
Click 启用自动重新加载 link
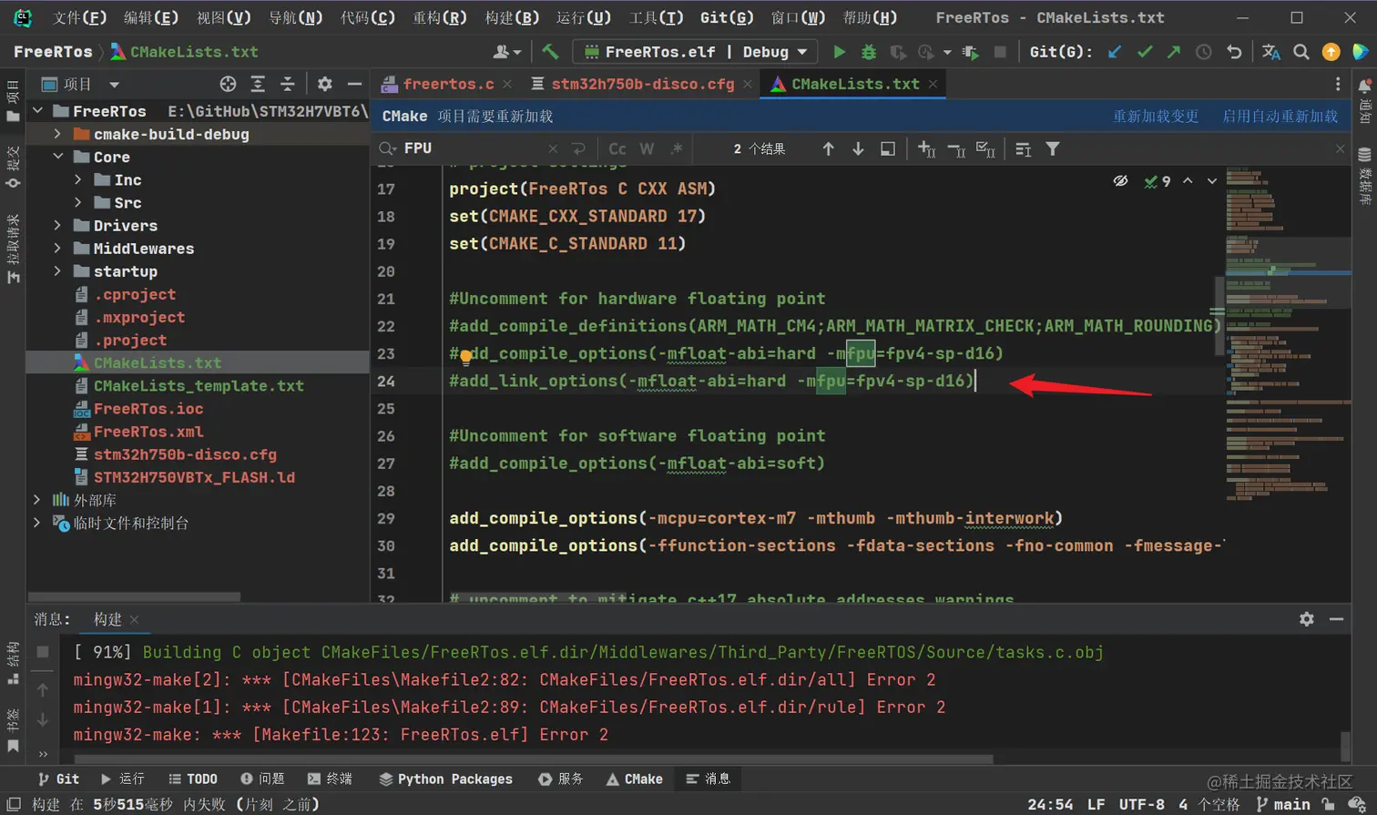pyautogui.click(x=1280, y=116)
